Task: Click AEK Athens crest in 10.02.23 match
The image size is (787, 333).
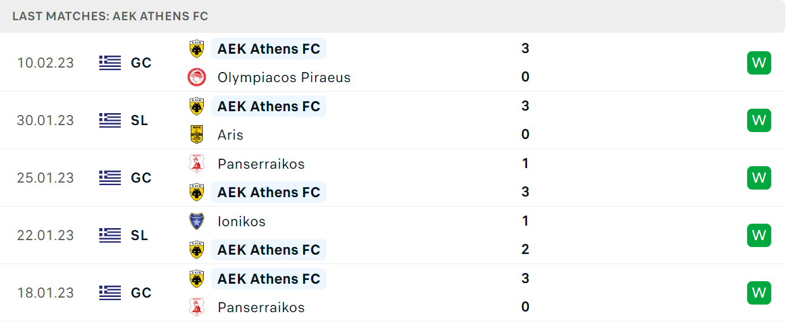Action: click(197, 49)
